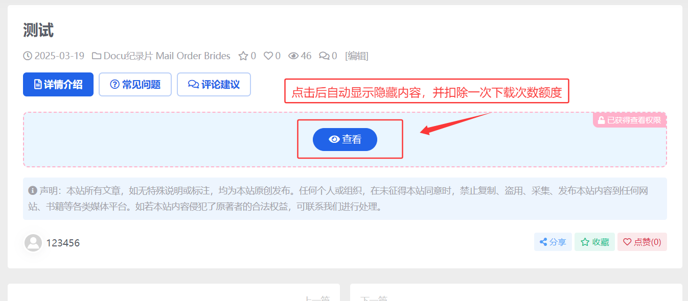
Task: Open the Mail Order Brides category link
Action: click(x=193, y=56)
